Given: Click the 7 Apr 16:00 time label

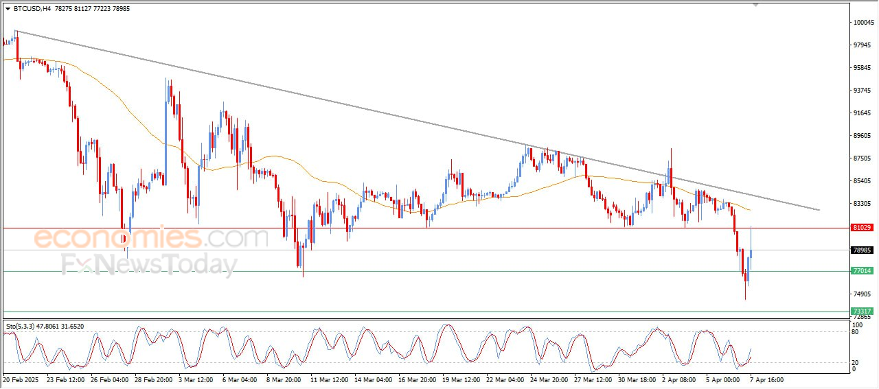Looking at the screenshot, I should [x=766, y=379].
